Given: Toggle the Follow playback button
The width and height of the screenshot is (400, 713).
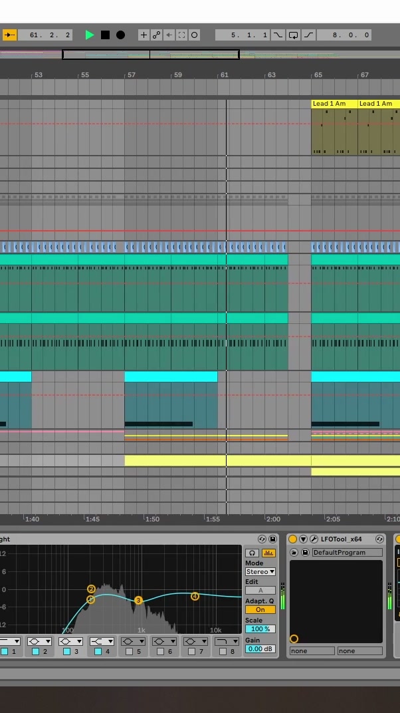Looking at the screenshot, I should 9,35.
